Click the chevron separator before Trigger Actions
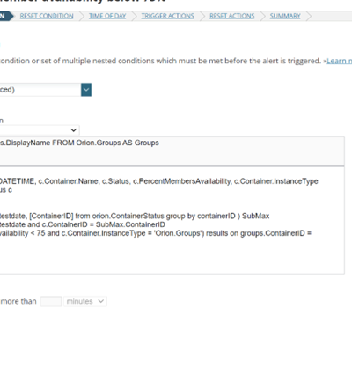The width and height of the screenshot is (352, 382). tap(135, 16)
